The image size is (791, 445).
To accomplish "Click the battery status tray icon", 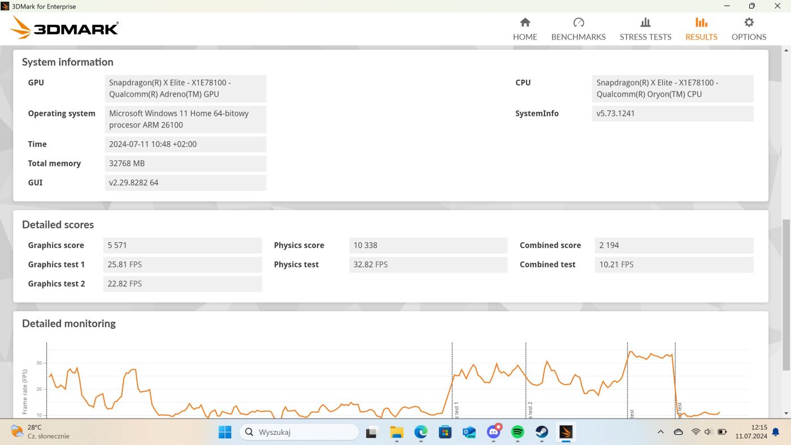I will coord(722,432).
